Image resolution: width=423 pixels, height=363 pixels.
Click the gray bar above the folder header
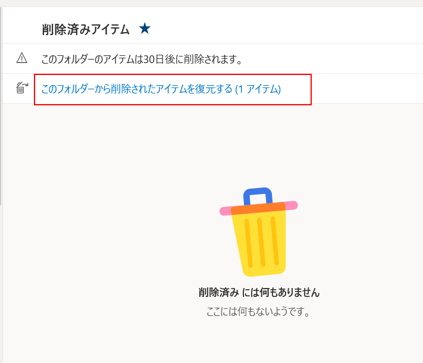212,3
